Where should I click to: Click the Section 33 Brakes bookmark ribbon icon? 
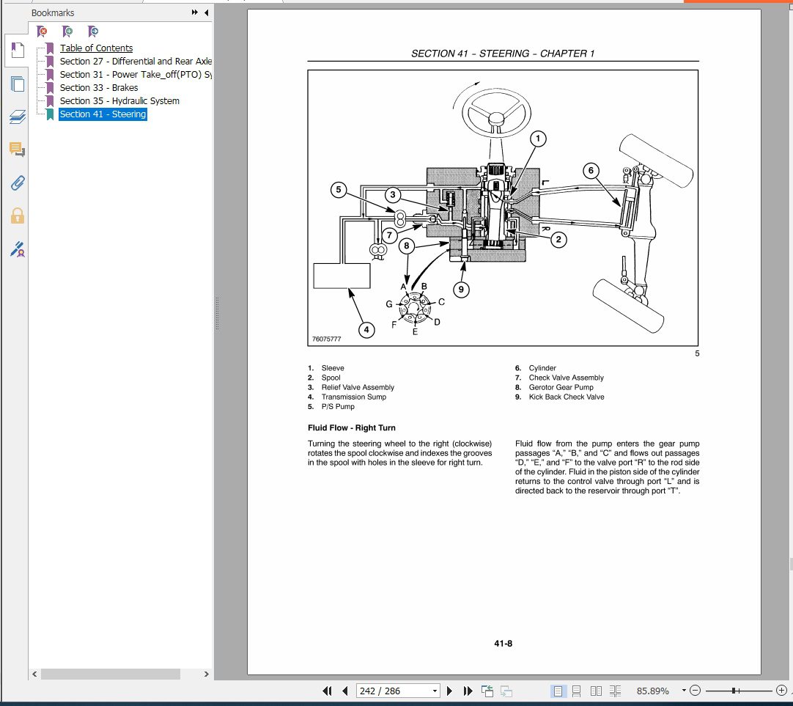pos(50,87)
